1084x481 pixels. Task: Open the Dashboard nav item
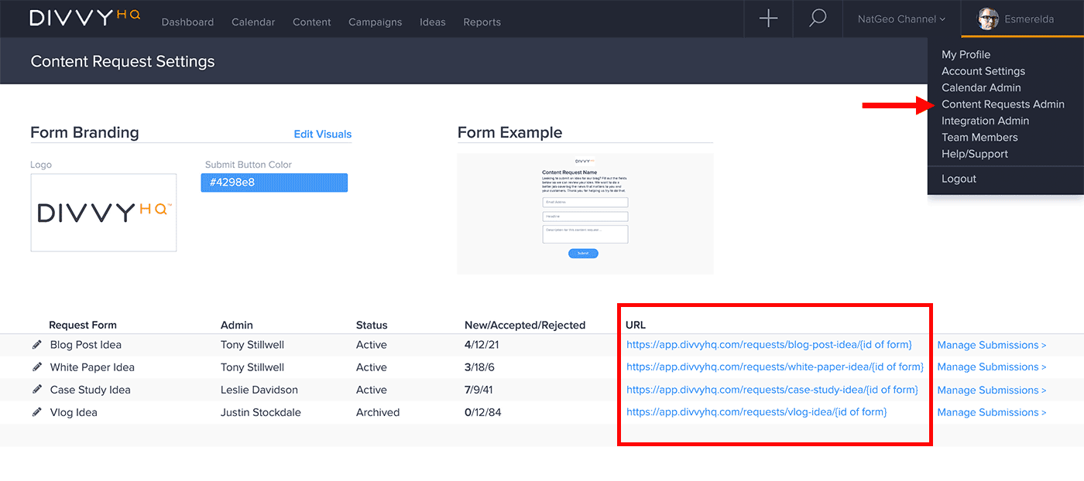coord(187,22)
